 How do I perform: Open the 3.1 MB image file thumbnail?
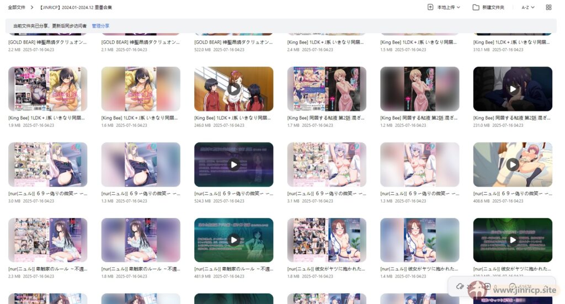pos(327,164)
